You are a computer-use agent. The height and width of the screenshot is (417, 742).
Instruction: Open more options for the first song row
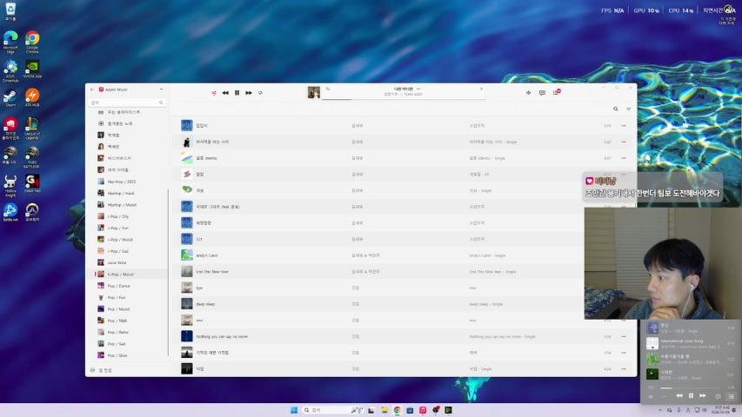click(x=624, y=126)
